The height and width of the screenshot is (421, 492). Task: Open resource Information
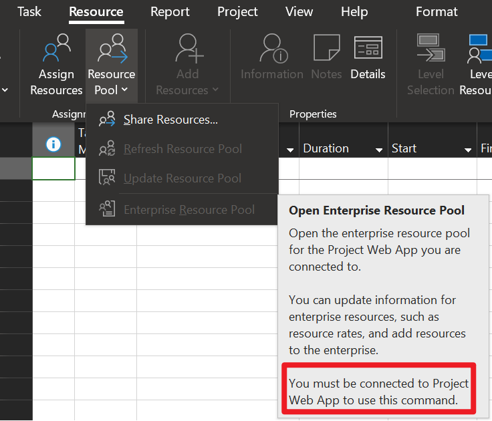pyautogui.click(x=272, y=57)
